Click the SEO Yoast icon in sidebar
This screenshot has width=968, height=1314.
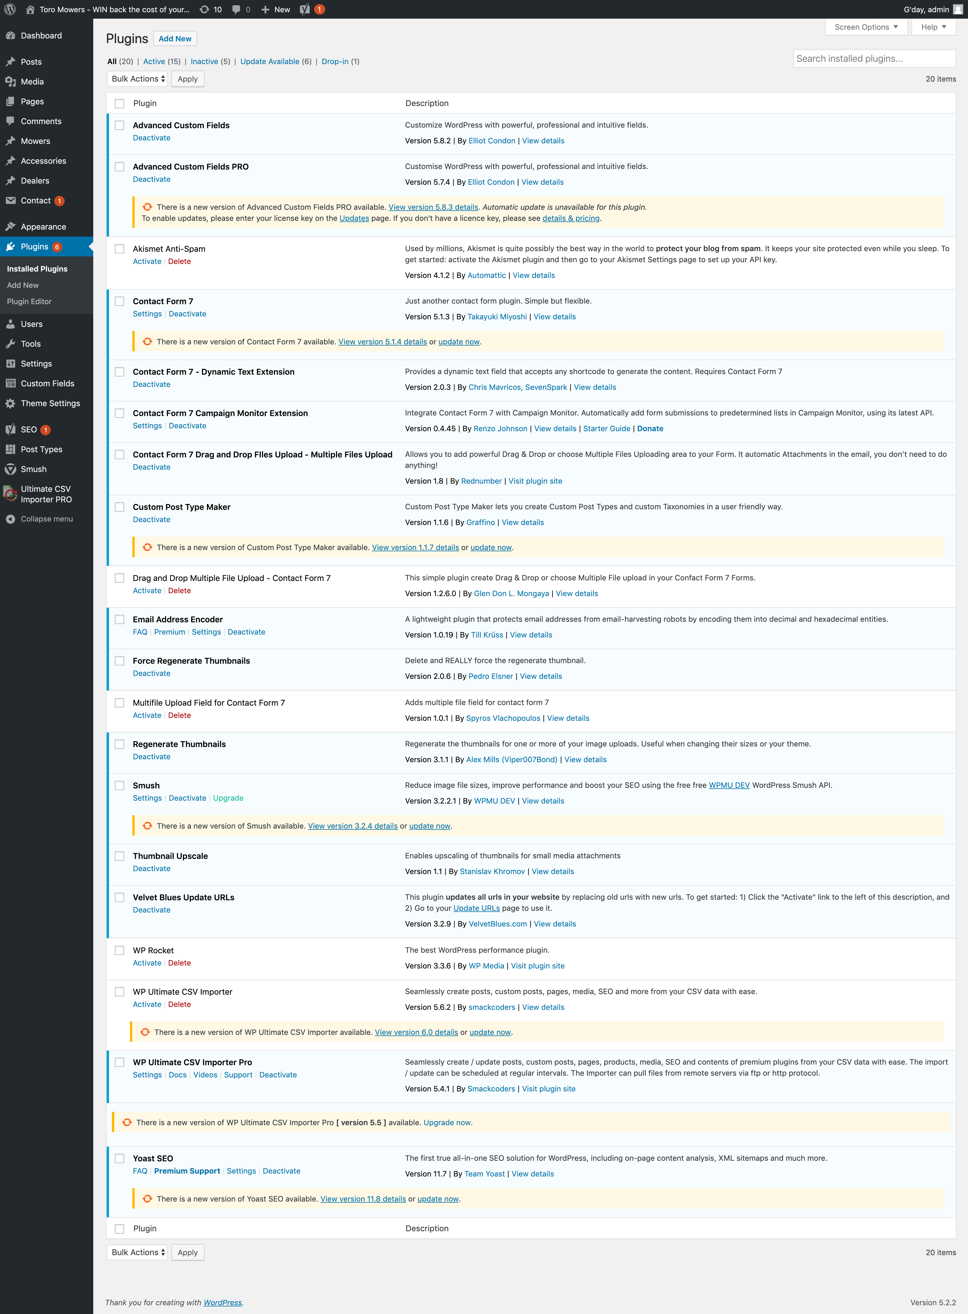pos(10,429)
